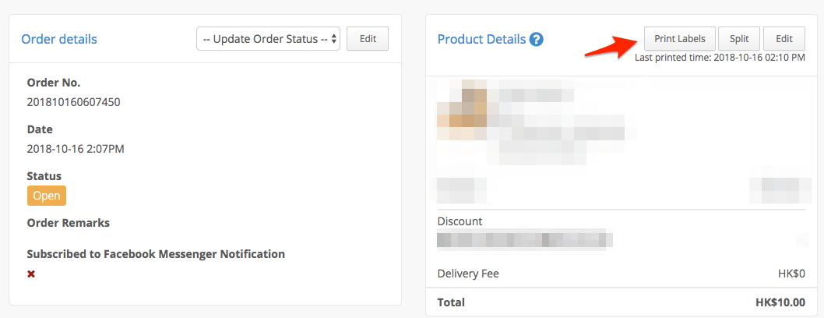
Task: Select the order number 201810160607450
Action: click(x=73, y=102)
